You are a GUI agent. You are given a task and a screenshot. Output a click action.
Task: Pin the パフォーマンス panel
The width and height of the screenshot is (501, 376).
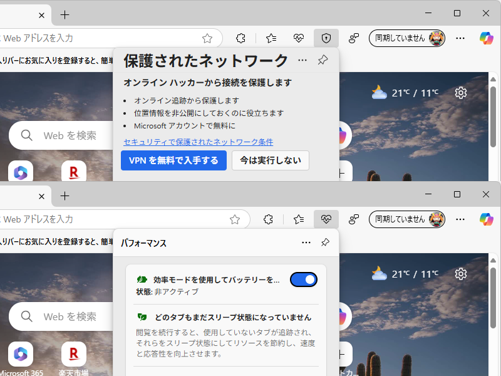(x=325, y=242)
